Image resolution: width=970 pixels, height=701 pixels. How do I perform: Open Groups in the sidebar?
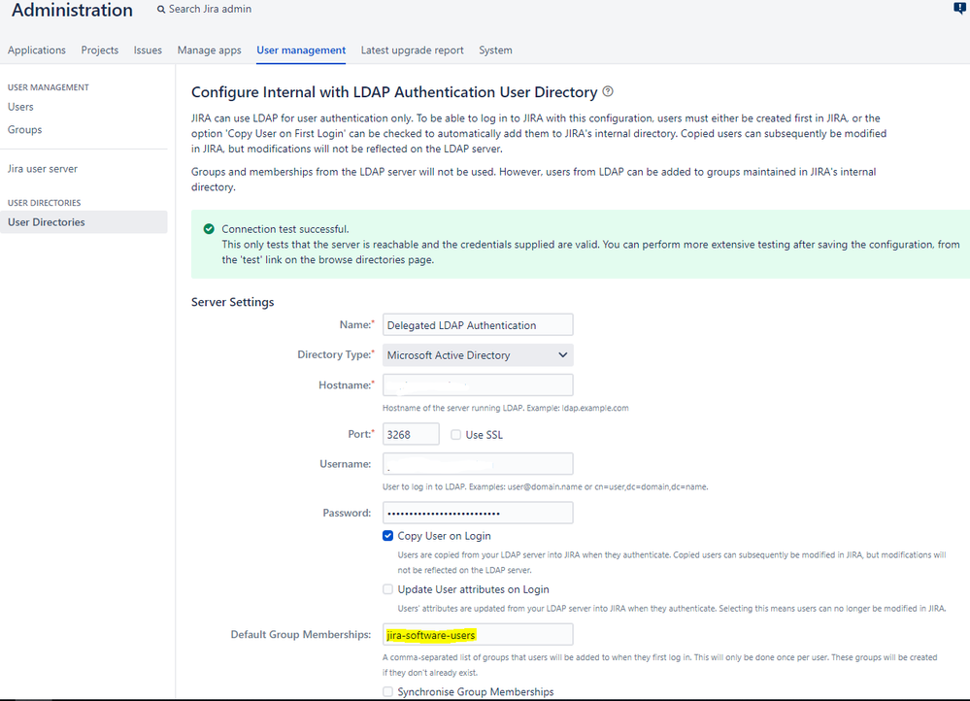[x=24, y=130]
